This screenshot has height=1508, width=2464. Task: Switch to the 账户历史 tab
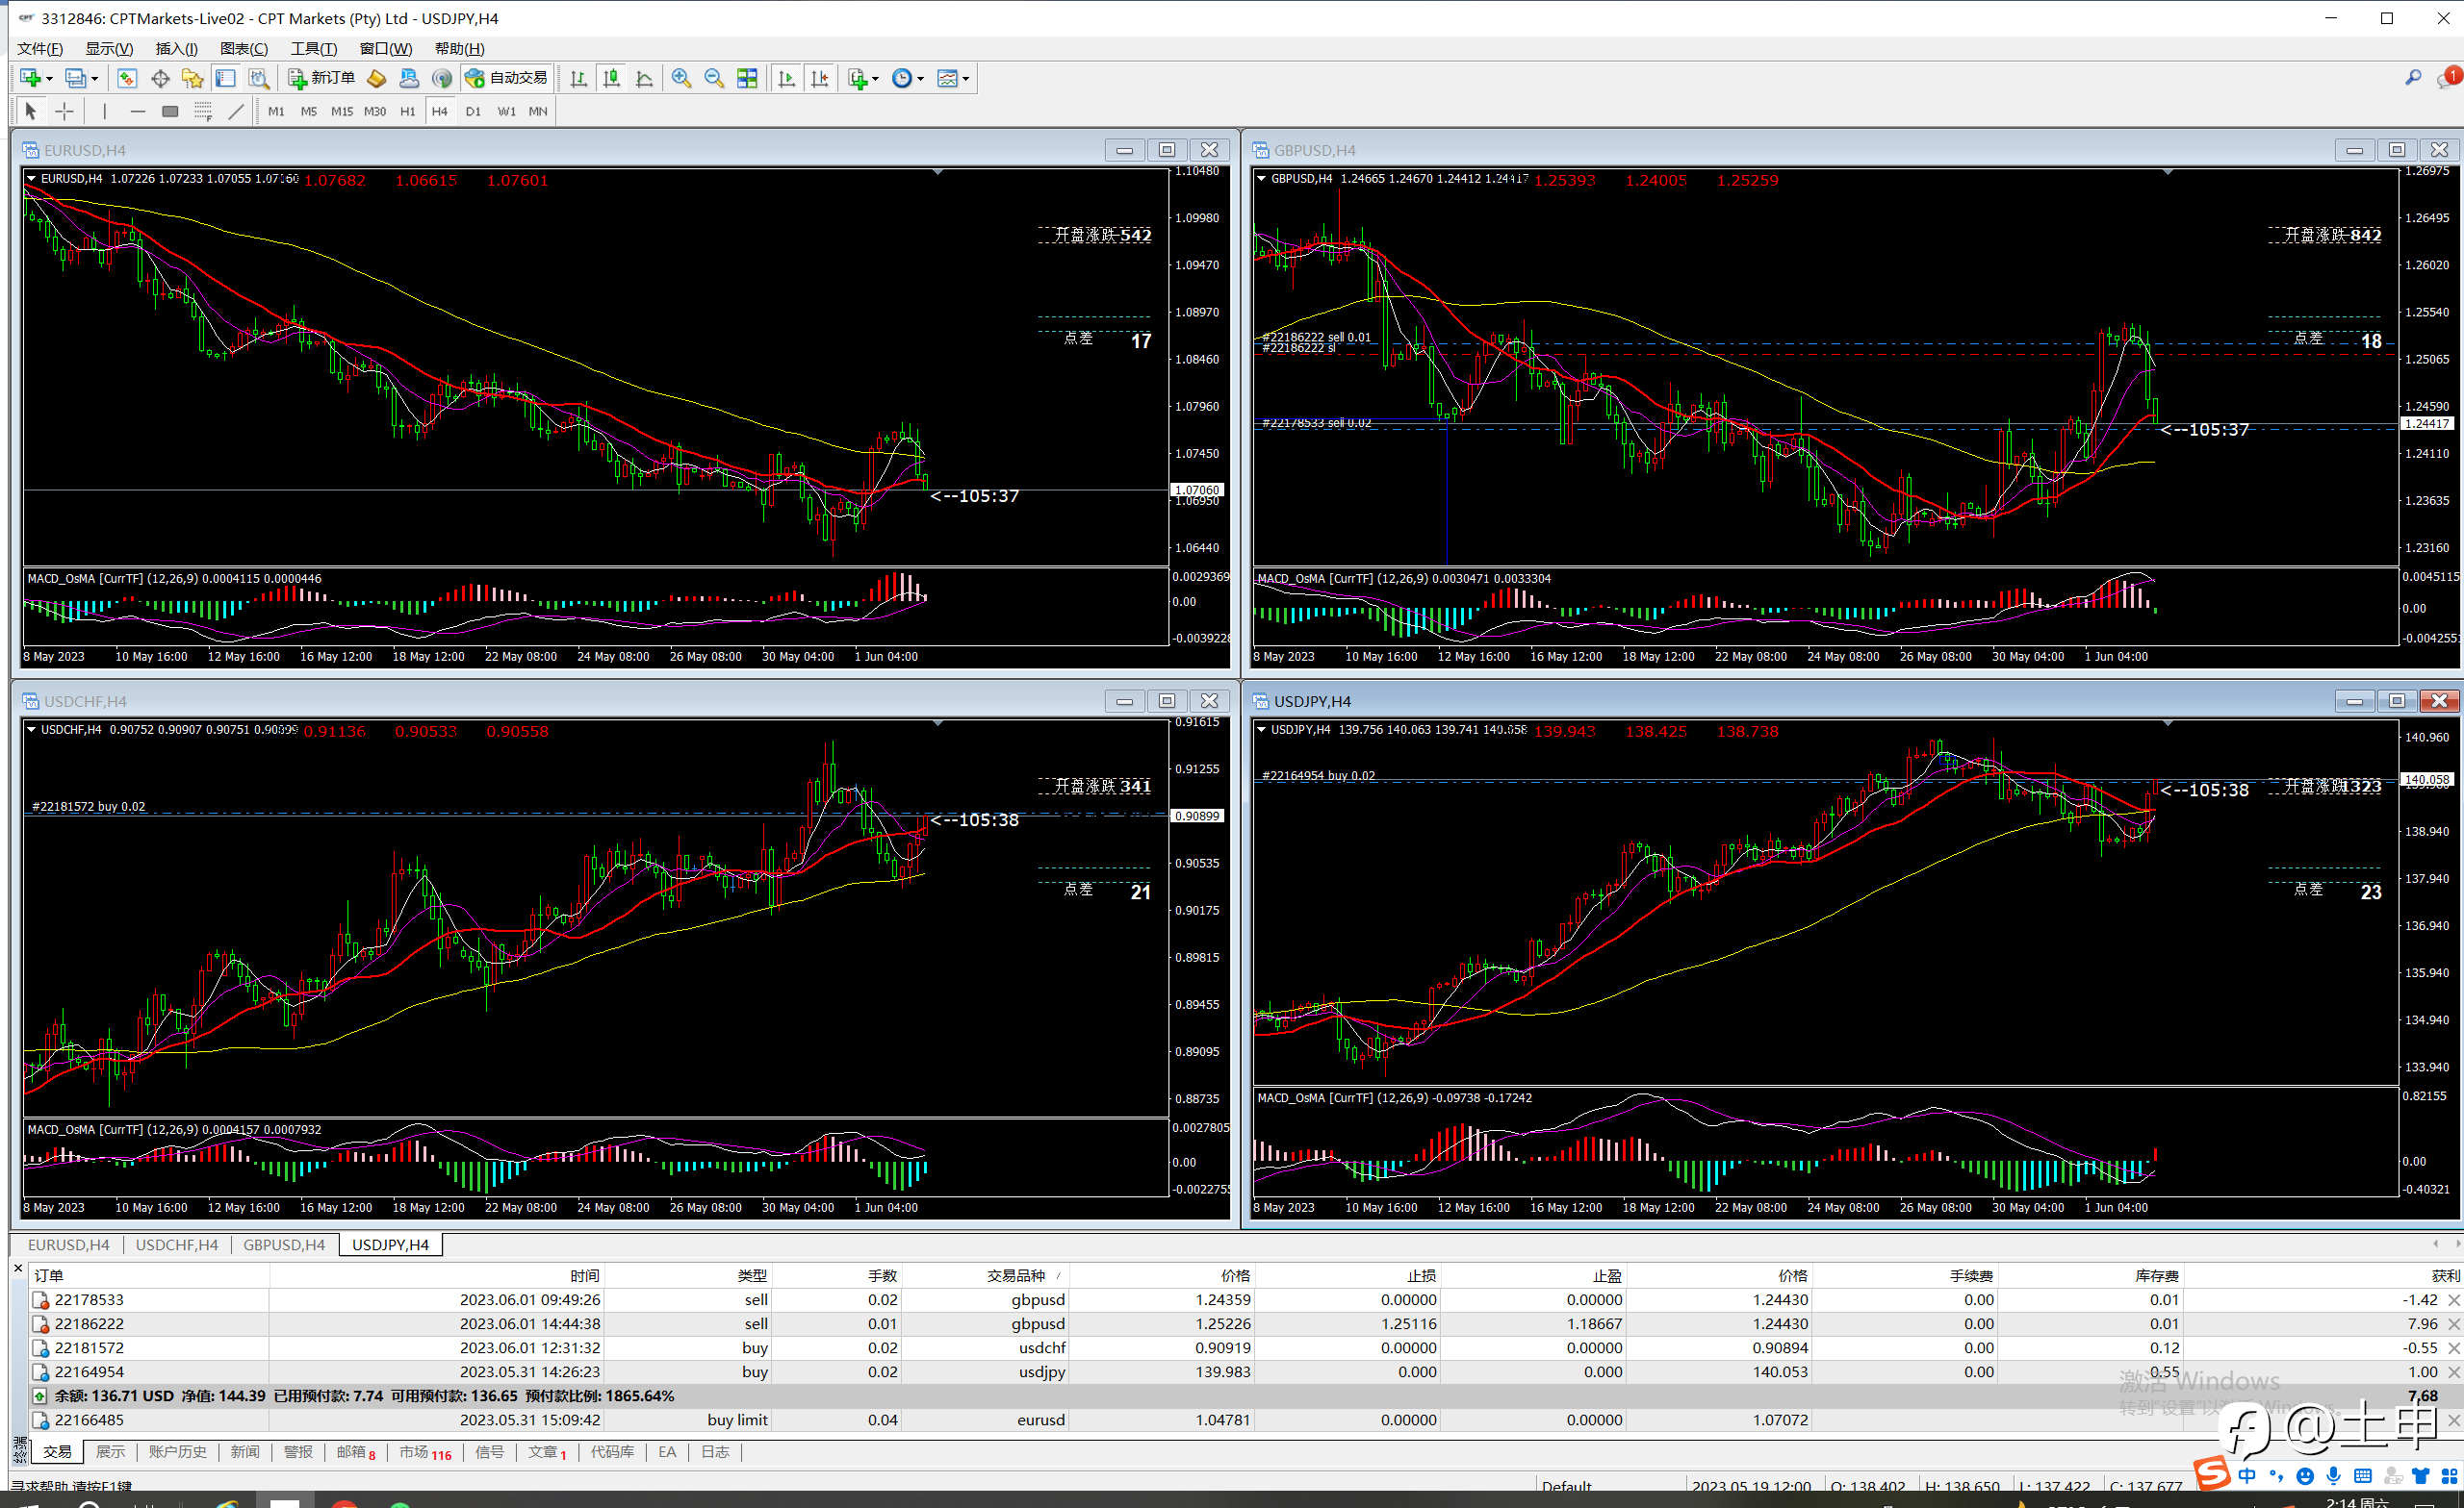point(178,1452)
